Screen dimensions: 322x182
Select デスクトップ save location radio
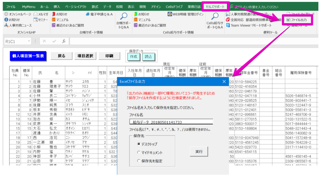coord(139,144)
